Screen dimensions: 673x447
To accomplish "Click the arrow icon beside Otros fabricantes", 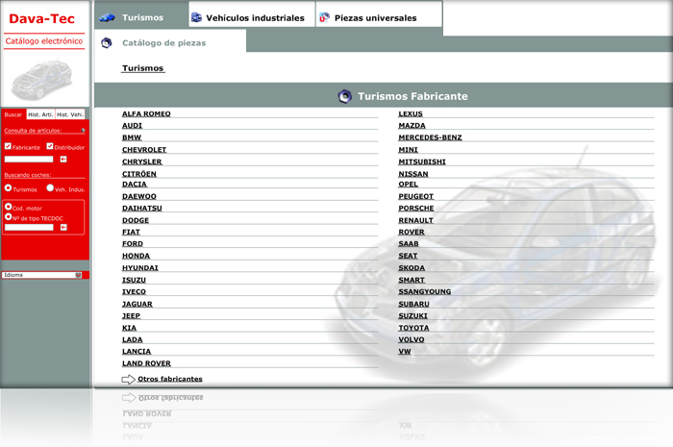I will (128, 379).
